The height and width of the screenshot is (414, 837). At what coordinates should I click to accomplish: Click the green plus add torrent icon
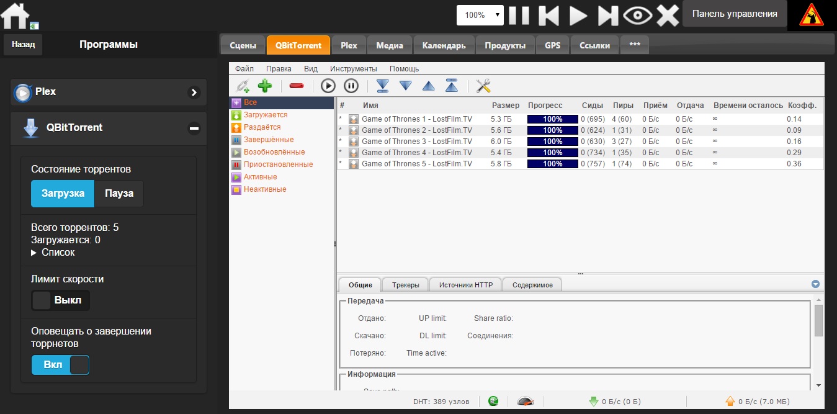coord(265,86)
